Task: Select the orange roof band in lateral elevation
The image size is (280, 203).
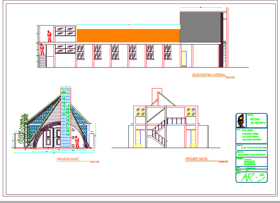Action: tap(128, 36)
